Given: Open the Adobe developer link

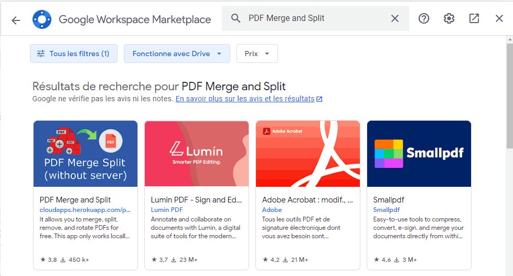Looking at the screenshot, I should click(x=272, y=210).
